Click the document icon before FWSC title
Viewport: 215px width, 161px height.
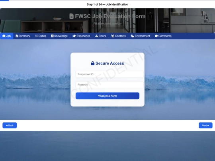click(71, 16)
